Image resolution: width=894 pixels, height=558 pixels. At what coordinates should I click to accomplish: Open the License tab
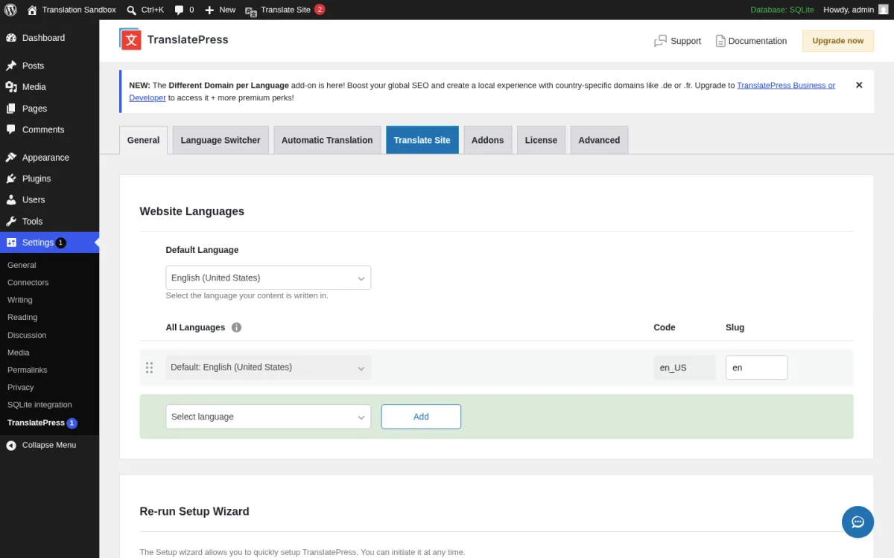(541, 140)
